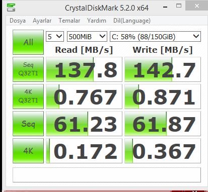Run all benchmarks with the All button
This screenshot has width=208, height=192.
(28, 42)
